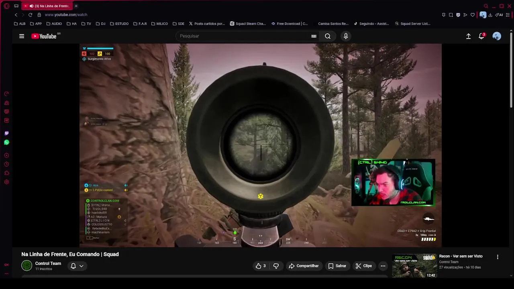Open Opera AI assistant button
This screenshot has height=289, width=514.
tap(499, 15)
